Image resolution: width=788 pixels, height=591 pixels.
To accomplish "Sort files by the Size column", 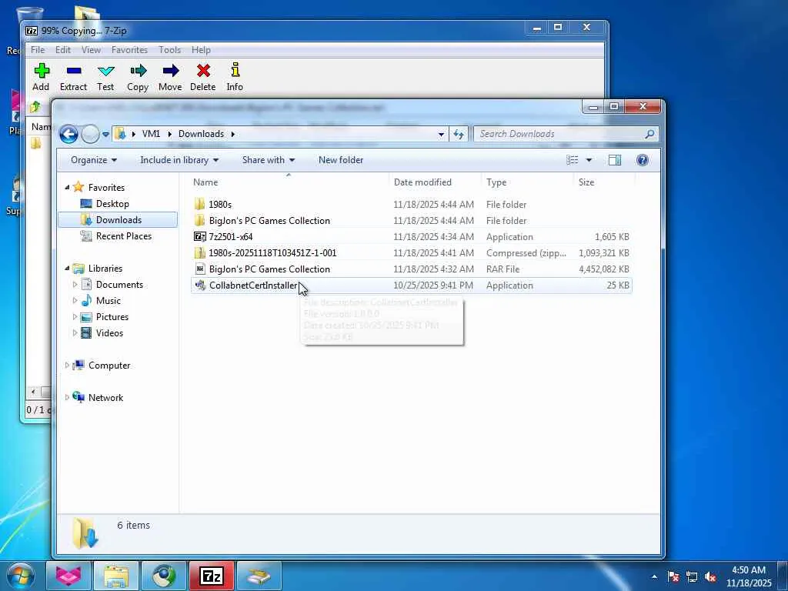I will tap(603, 182).
